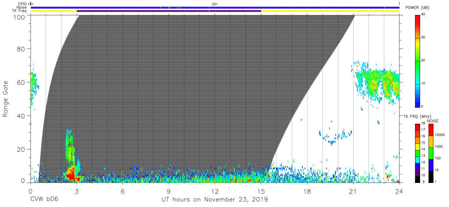
Task: Click the 11 label on TX FRQ colorbar
Action: coord(423,169)
